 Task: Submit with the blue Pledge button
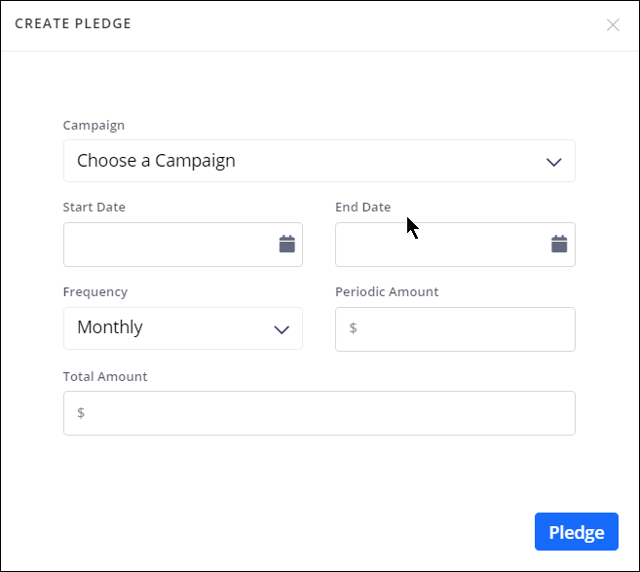tap(576, 532)
